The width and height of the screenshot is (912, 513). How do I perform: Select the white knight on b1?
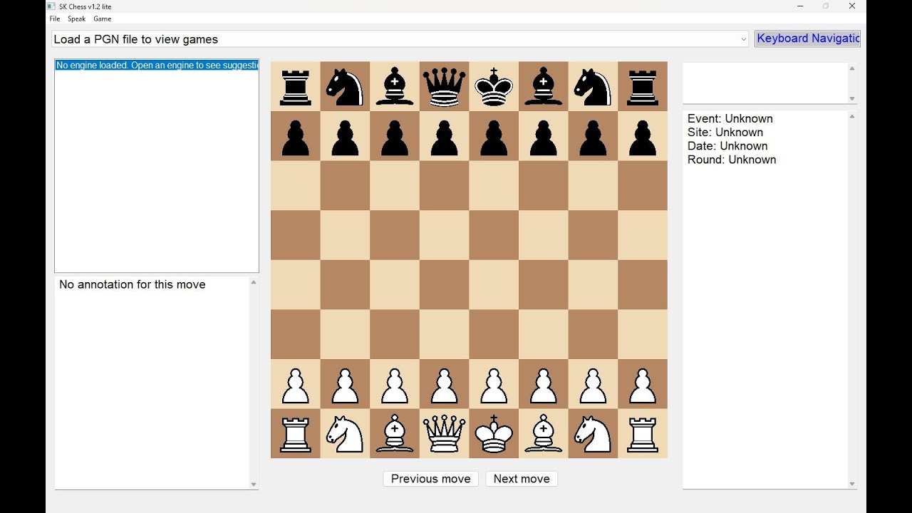(x=345, y=433)
